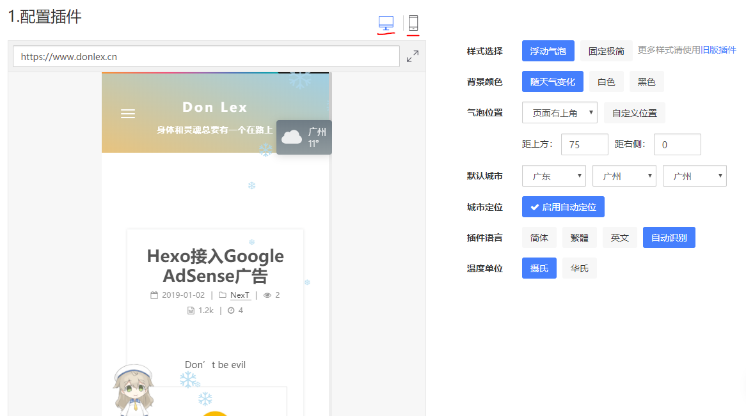Click the 自定义位置 button
746x416 pixels.
point(634,112)
